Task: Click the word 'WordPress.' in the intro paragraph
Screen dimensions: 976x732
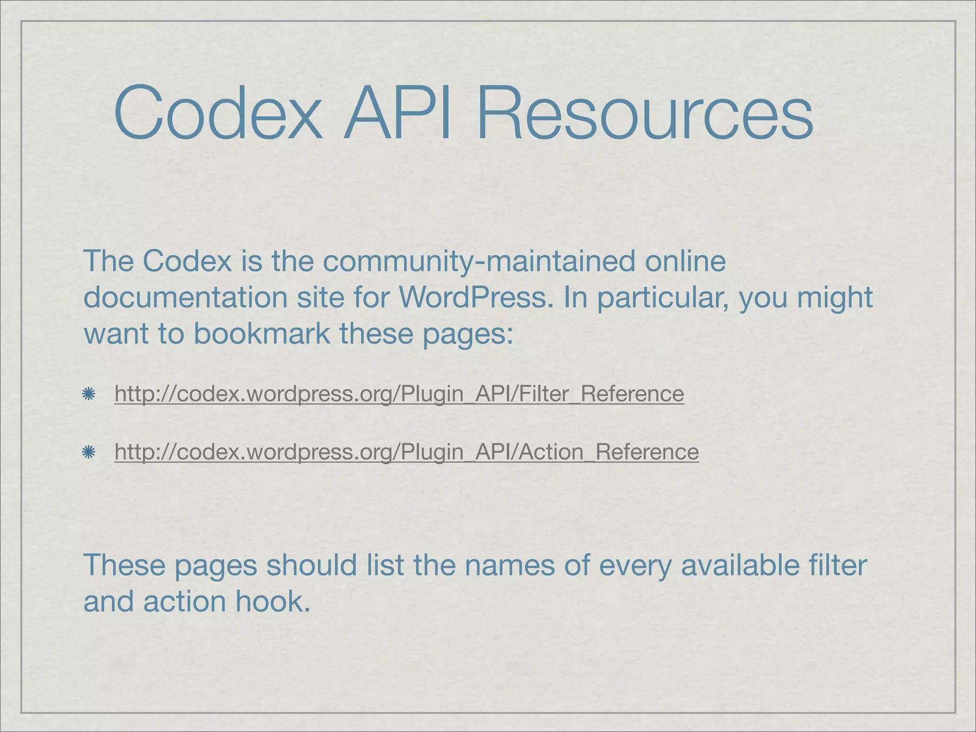Action: (475, 297)
